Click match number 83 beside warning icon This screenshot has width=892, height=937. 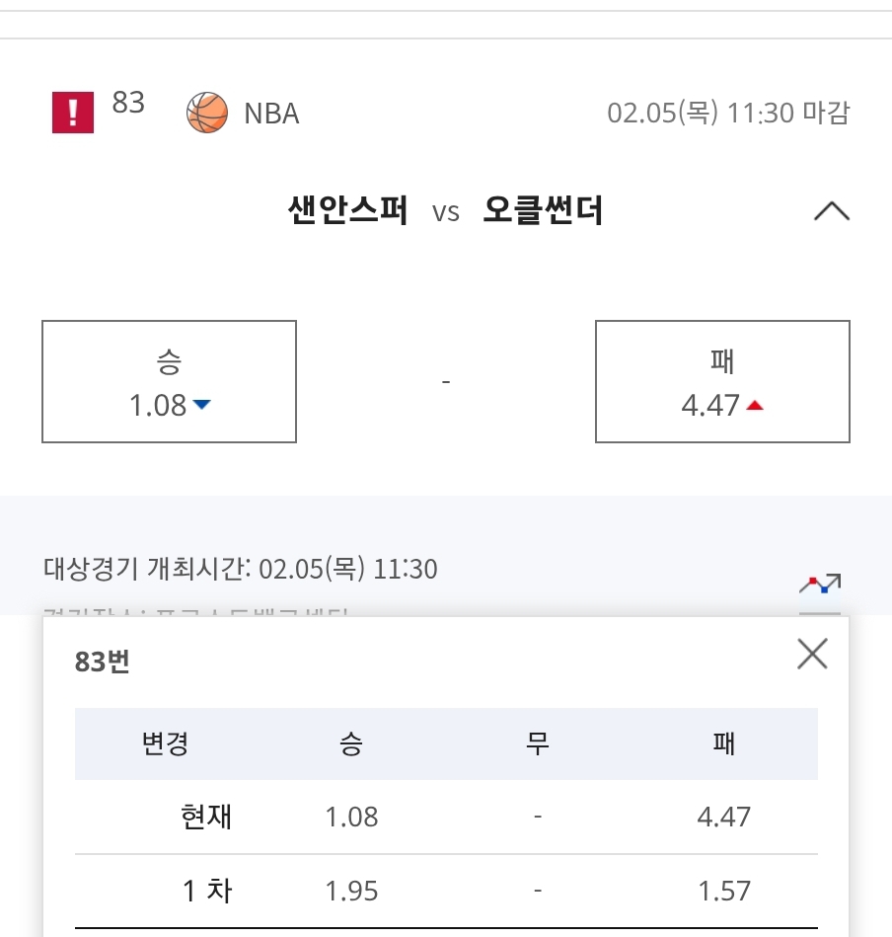coord(128,103)
